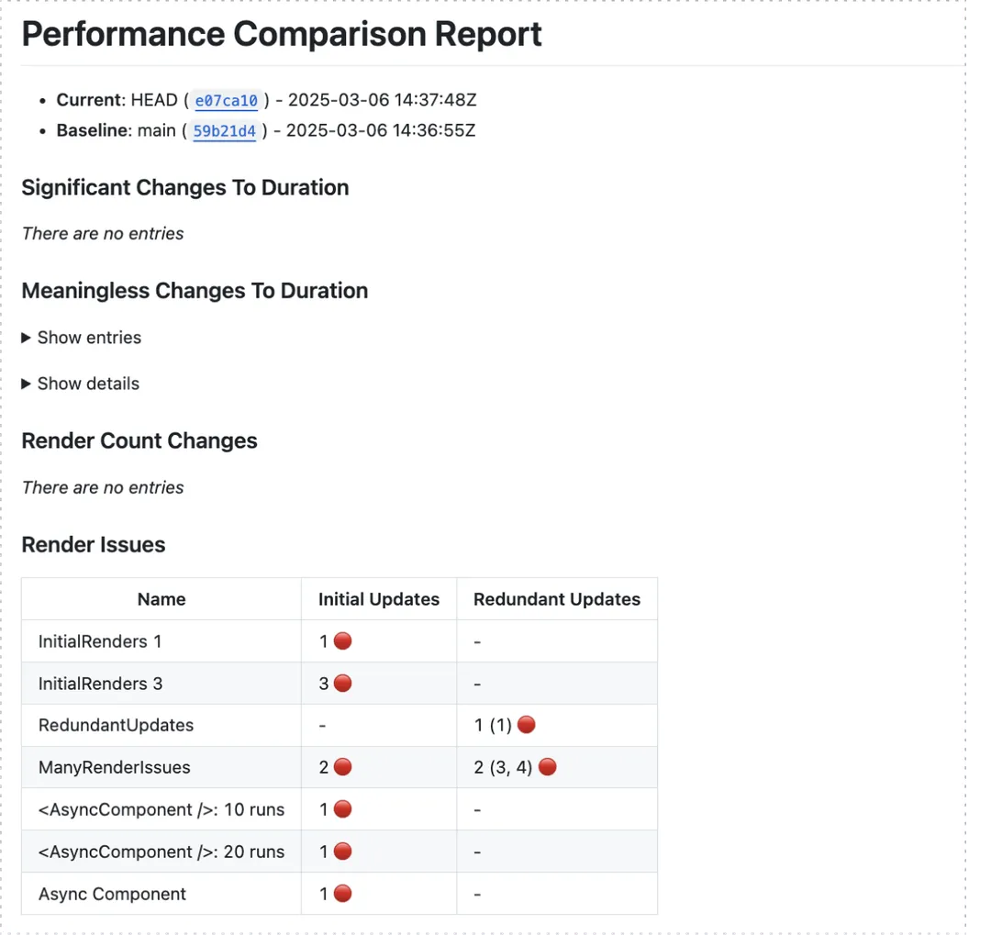This screenshot has width=991, height=935.
Task: Click the "Performance Comparison Report" heading
Action: pos(282,34)
